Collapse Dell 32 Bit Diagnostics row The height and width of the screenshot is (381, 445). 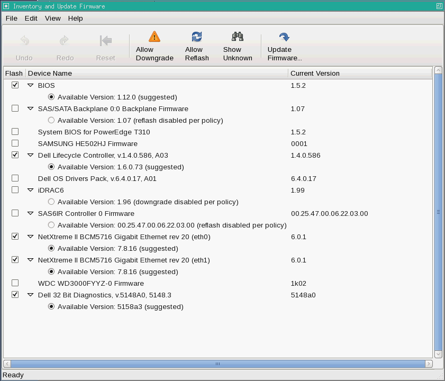30,295
